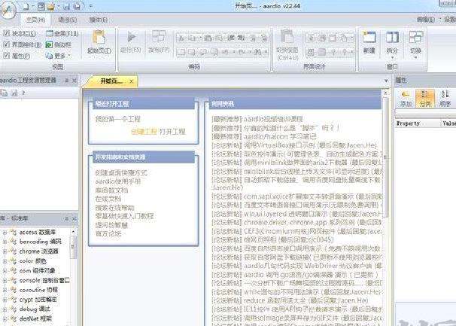The height and width of the screenshot is (326, 456).
Task: Expand the console 控制台窗口 tree node
Action: pyautogui.click(x=5, y=280)
